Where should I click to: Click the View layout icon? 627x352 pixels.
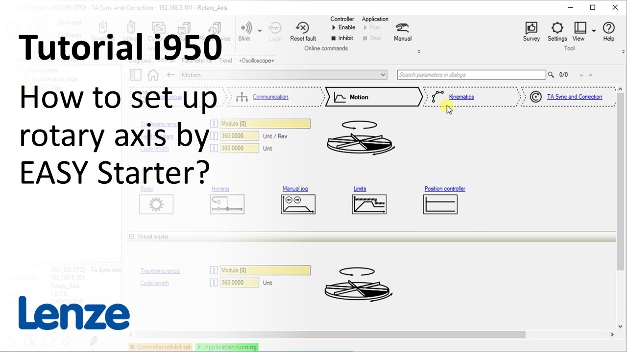pyautogui.click(x=580, y=28)
